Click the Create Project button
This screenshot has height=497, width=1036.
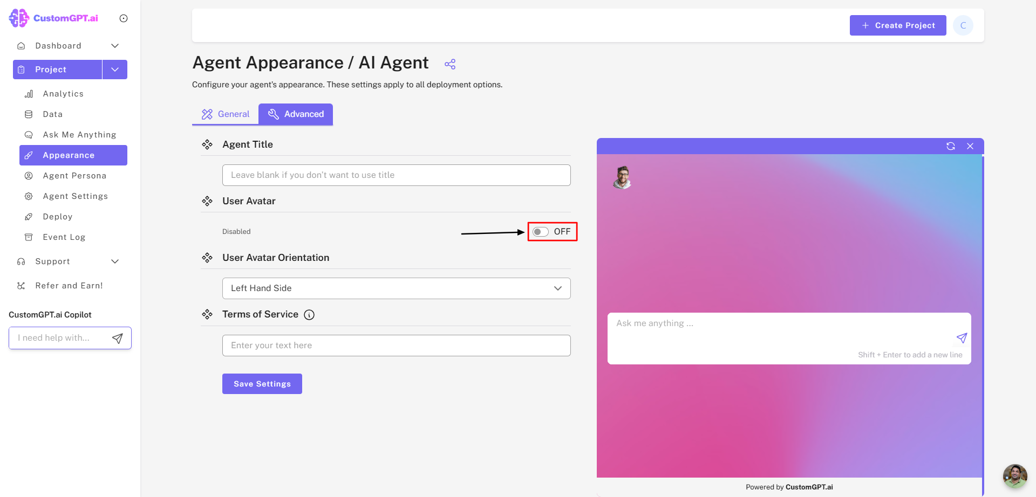click(898, 25)
